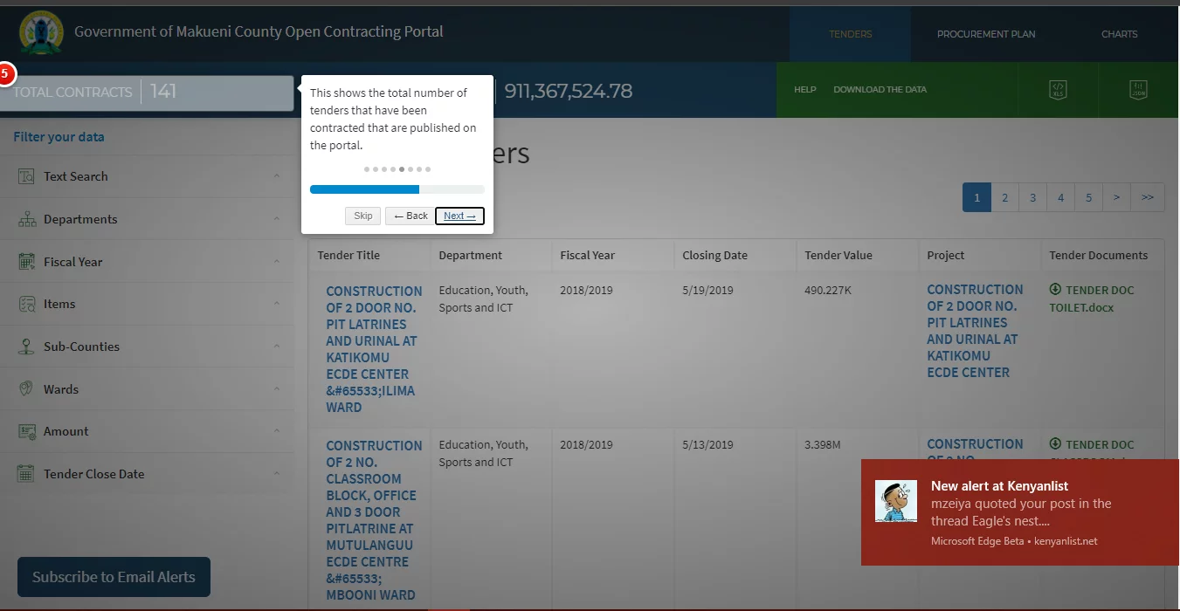This screenshot has width=1180, height=611.
Task: Click the Sub-Counties map pin icon
Action: click(26, 347)
